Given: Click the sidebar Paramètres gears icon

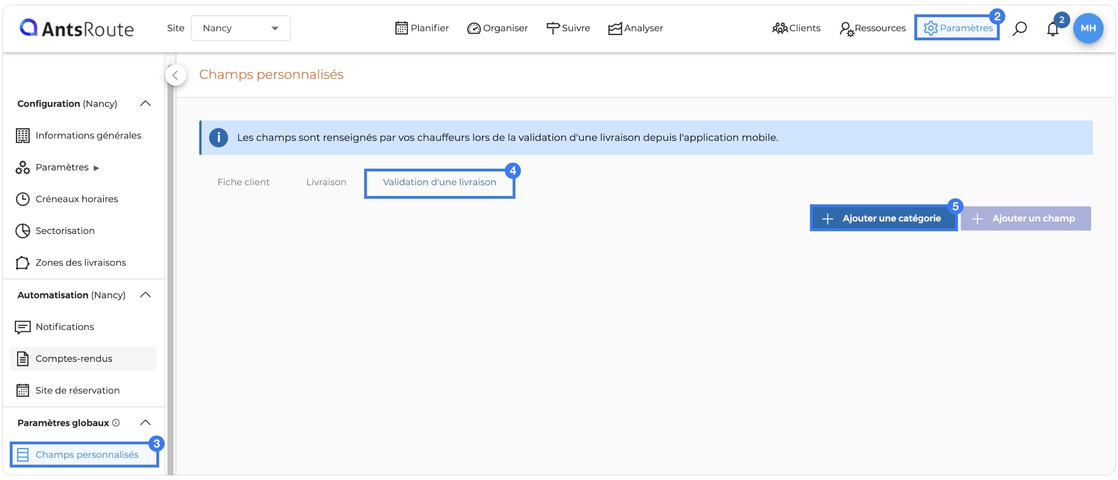Looking at the screenshot, I should [x=23, y=167].
